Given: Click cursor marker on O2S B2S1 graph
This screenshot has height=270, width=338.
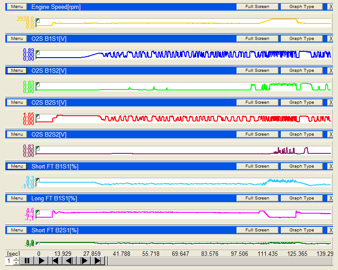Looking at the screenshot, I should [38, 116].
